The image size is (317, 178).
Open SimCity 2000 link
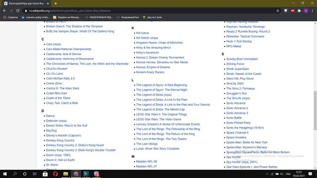point(235,84)
